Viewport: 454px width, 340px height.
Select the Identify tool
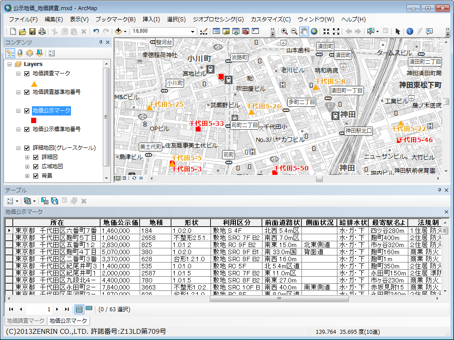(x=410, y=31)
